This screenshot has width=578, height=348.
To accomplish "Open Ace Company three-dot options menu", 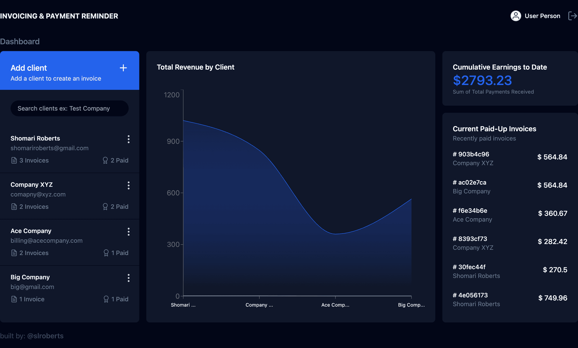I will [129, 232].
